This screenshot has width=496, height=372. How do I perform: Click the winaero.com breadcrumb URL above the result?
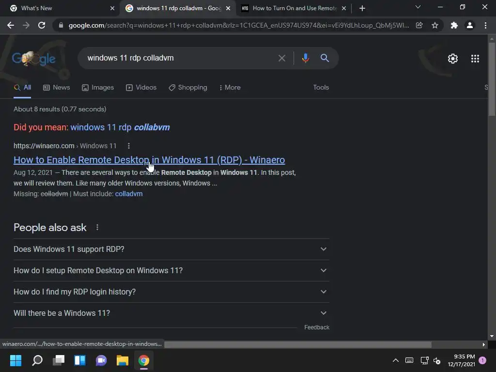pos(65,146)
